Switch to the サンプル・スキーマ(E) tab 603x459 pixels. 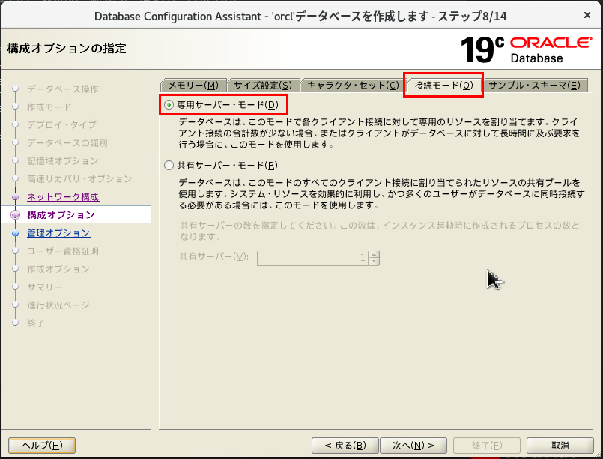point(535,85)
